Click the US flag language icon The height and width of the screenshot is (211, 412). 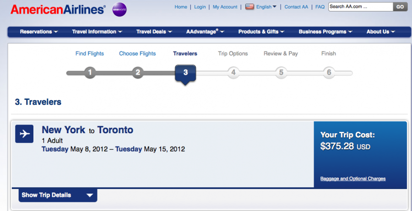coord(249,7)
